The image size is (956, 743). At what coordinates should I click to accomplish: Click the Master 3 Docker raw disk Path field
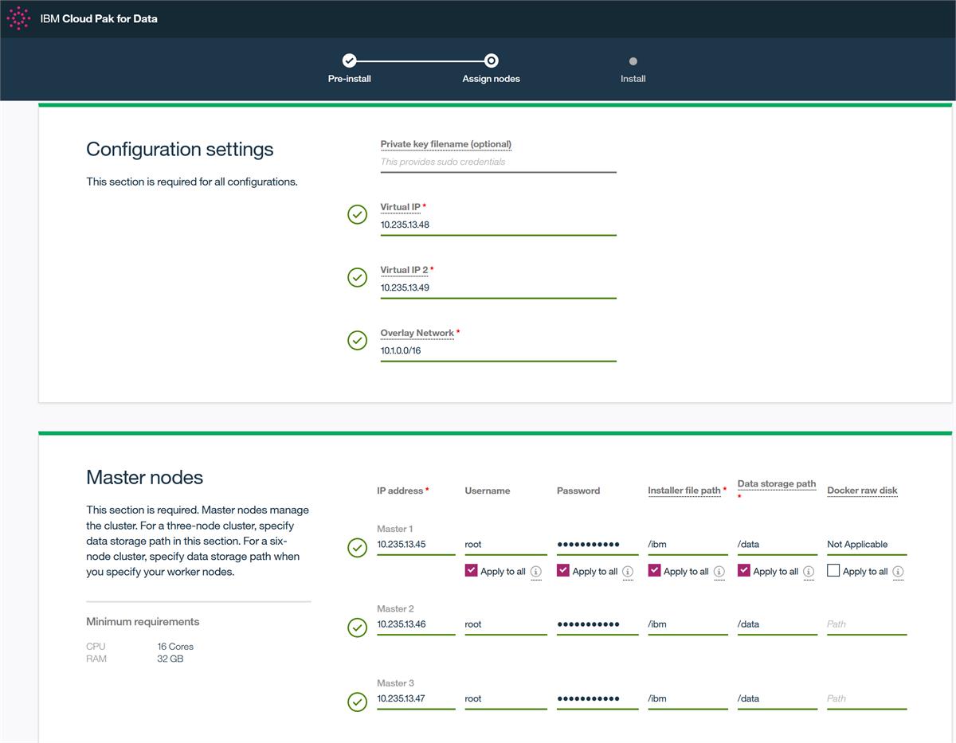tap(867, 698)
